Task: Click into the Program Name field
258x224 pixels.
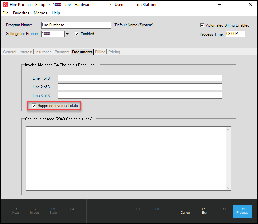Action: click(x=76, y=25)
